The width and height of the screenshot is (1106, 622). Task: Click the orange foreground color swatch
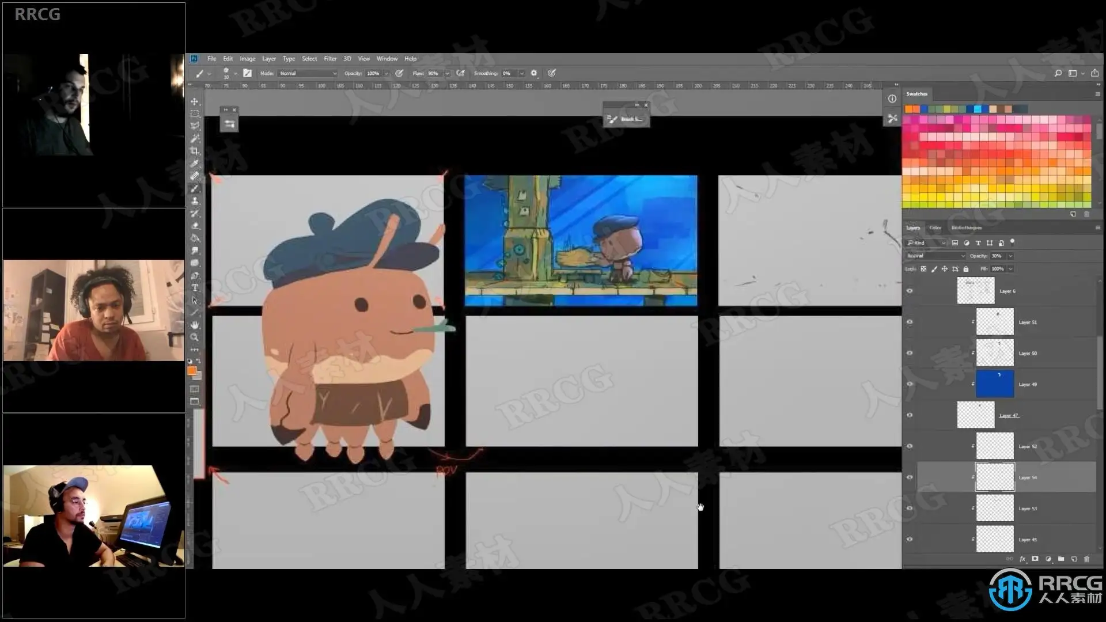(192, 371)
